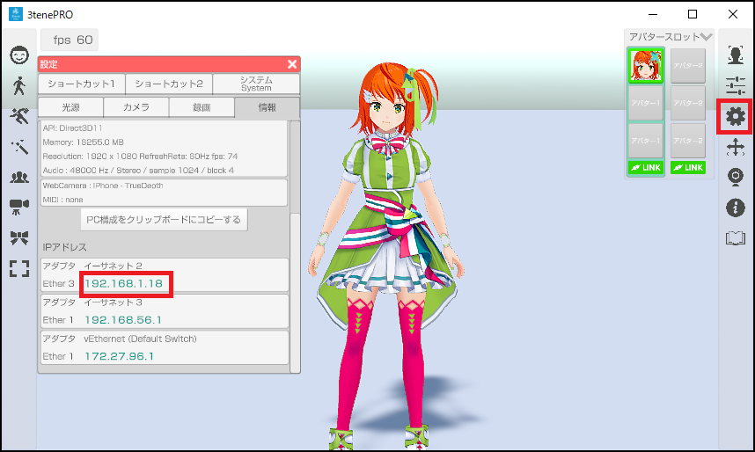This screenshot has height=452, width=755.
Task: Click the information circle icon
Action: click(736, 208)
